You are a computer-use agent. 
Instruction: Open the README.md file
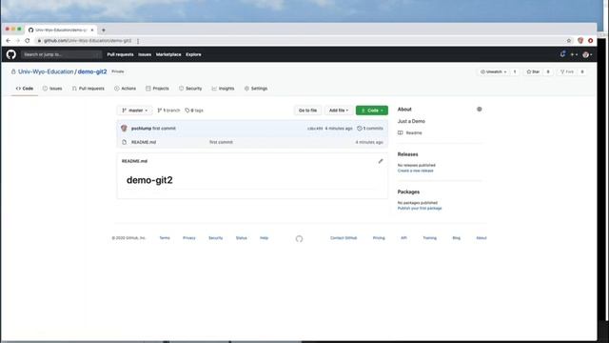pyautogui.click(x=144, y=142)
